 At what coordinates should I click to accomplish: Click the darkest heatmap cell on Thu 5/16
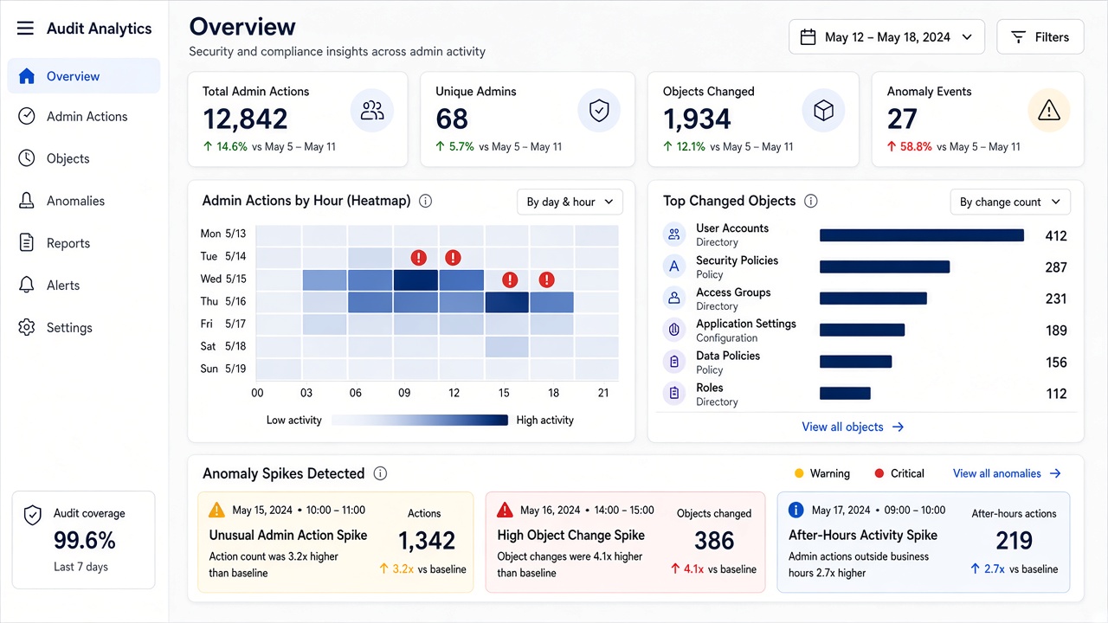point(506,302)
